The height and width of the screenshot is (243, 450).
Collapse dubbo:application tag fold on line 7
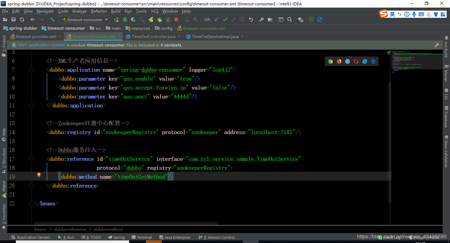[31, 70]
